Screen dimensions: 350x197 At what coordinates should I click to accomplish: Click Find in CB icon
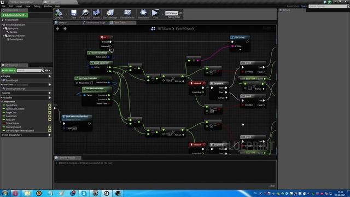pyautogui.click(x=85, y=14)
